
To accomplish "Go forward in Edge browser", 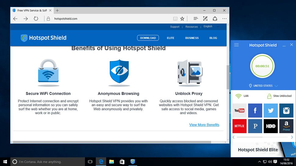I will point(26,19).
